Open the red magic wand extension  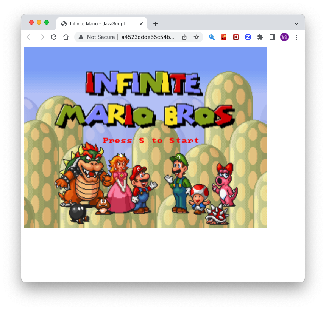click(224, 37)
